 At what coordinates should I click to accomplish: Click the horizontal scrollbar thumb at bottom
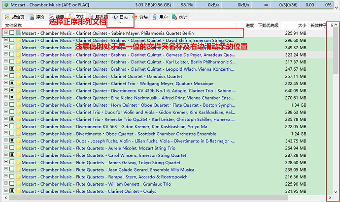pos(148,198)
